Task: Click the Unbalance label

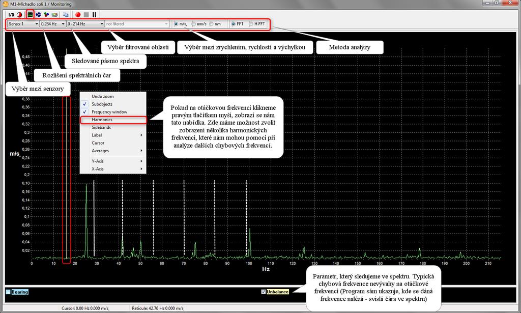Action: point(277,292)
